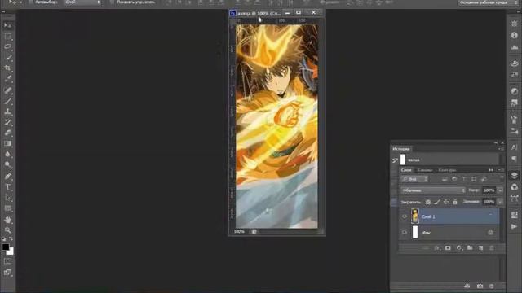Select the Path Selection tool
The height and width of the screenshot is (293, 522).
pyautogui.click(x=7, y=198)
